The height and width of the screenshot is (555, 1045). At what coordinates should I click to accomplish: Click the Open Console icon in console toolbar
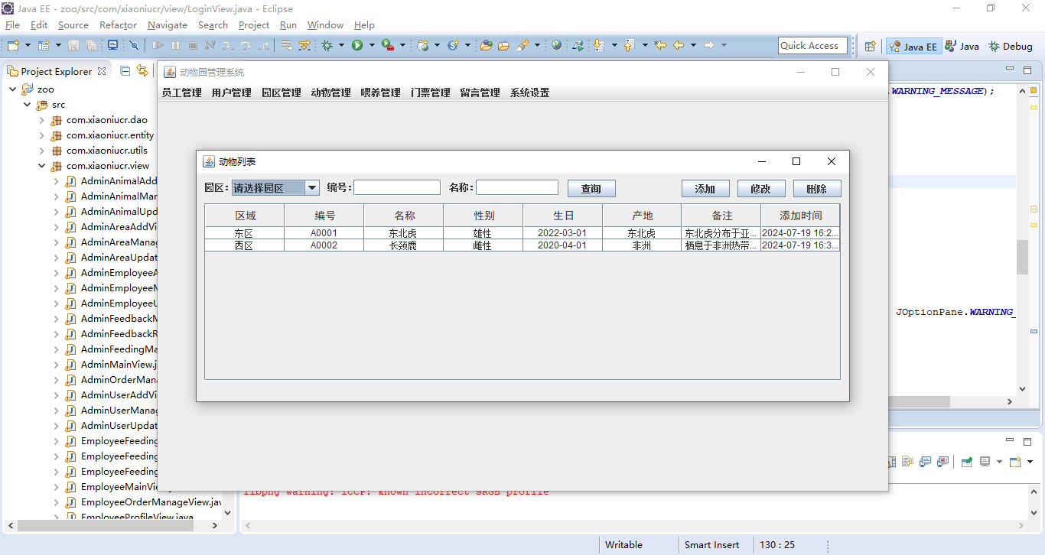[x=1015, y=462]
